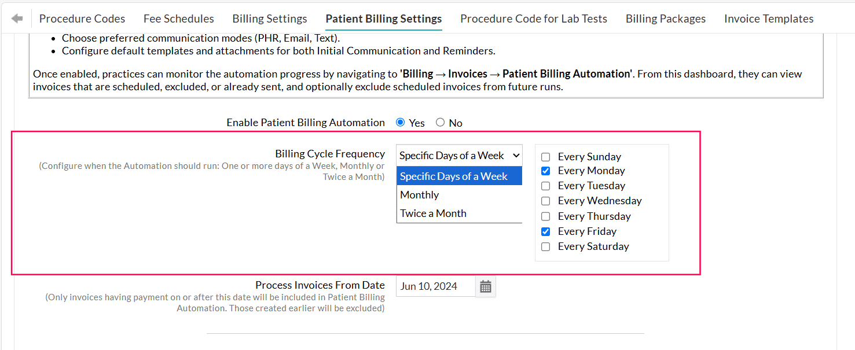Enable the Every Thursday checkbox
This screenshot has height=350, width=855.
pyautogui.click(x=545, y=216)
